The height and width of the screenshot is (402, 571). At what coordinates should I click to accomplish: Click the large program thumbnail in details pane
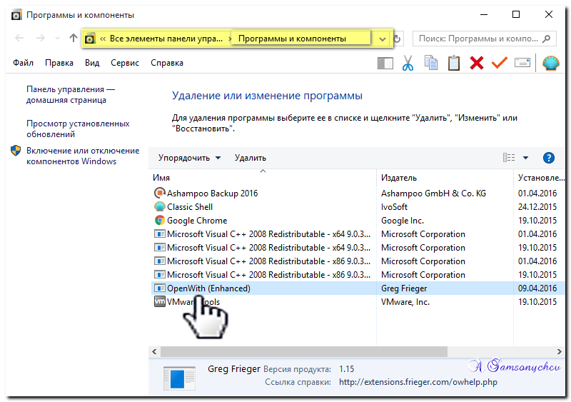tap(179, 378)
